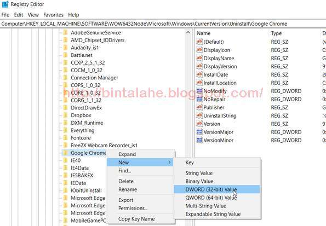This screenshot has height=226, width=326.
Task: Click the Dropbox folder icon
Action: point(65,115)
